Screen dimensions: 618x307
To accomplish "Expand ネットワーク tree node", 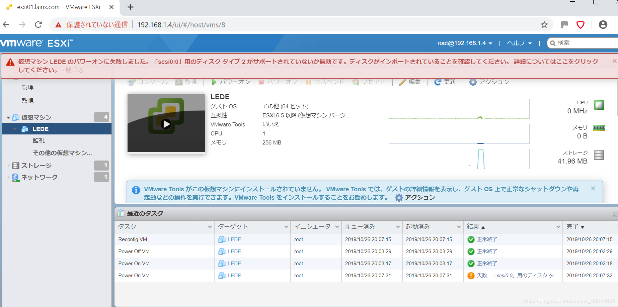I will click(x=8, y=177).
